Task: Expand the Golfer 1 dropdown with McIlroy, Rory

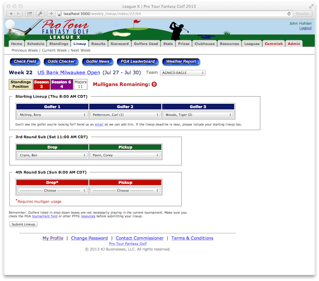Action: pos(52,115)
